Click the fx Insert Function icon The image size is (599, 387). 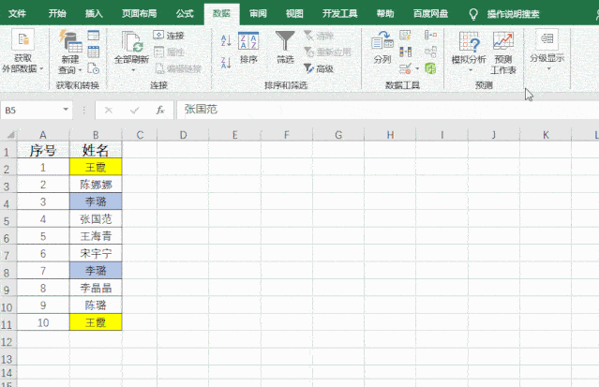[160, 110]
